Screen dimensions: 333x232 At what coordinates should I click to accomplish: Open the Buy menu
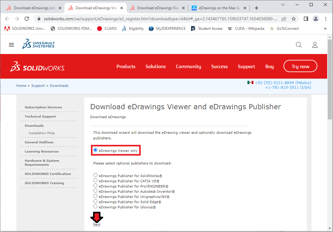269,67
